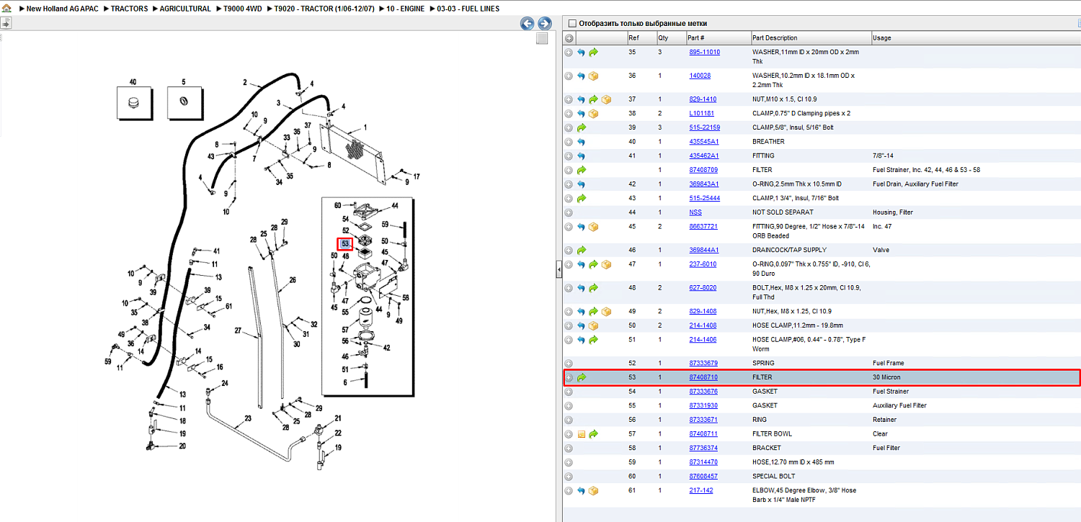Click the green arrow icon in Ref 51 row
Image resolution: width=1081 pixels, height=522 pixels.
(x=593, y=340)
